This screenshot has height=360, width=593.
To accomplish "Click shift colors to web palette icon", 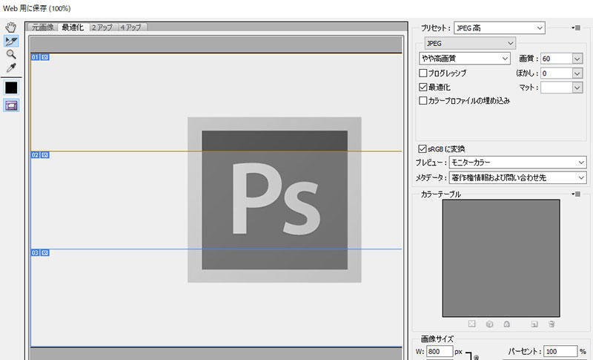I will pyautogui.click(x=489, y=324).
